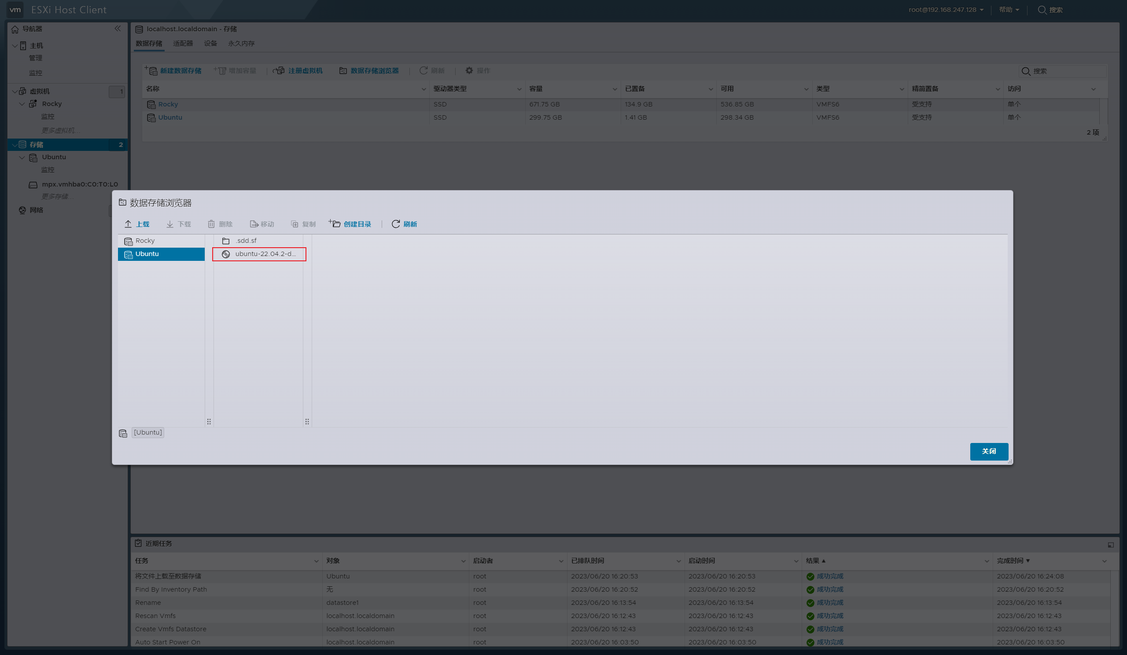Click the first column resize grip in the browser
Viewport: 1127px width, 655px height.
point(209,421)
